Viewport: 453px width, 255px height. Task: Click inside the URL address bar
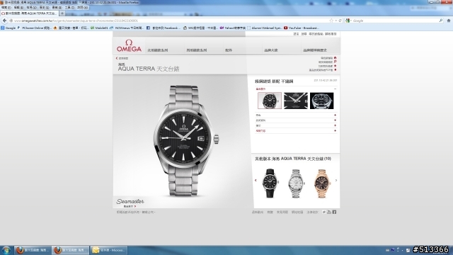[171, 21]
